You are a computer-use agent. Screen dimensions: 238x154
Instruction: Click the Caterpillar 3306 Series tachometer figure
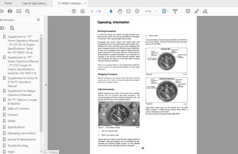click(x=167, y=90)
